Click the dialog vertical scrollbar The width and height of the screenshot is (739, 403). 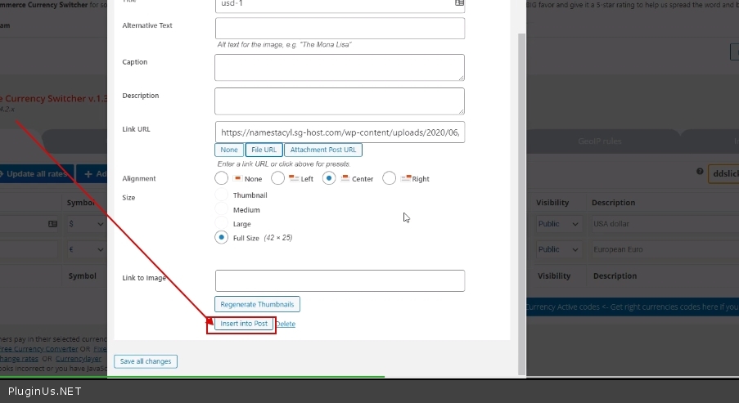tap(522, 203)
